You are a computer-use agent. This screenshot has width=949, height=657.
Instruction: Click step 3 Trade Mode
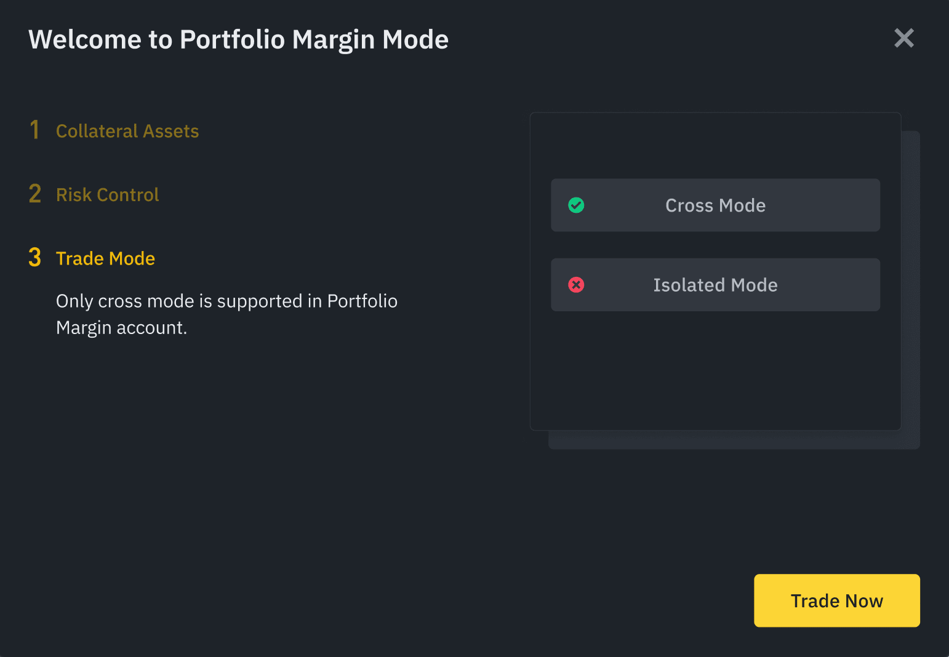pos(105,258)
